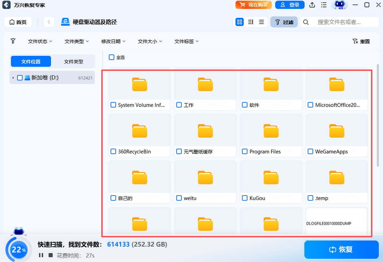Click the funnel icon in filter bar
383x262 pixels.
13,41
